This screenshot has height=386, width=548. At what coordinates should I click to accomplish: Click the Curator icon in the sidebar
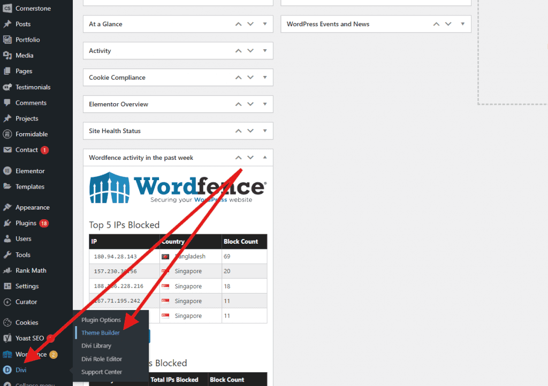point(7,302)
